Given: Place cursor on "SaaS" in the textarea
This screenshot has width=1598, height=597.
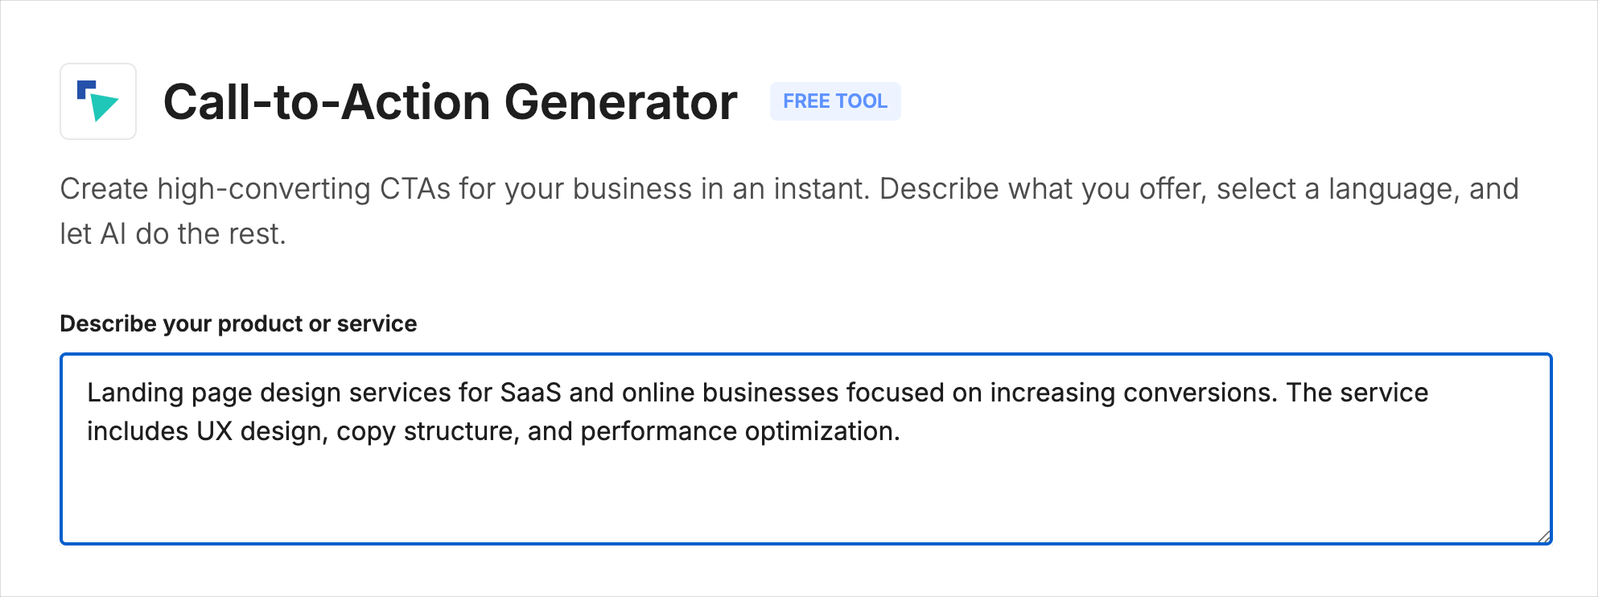Looking at the screenshot, I should [530, 393].
